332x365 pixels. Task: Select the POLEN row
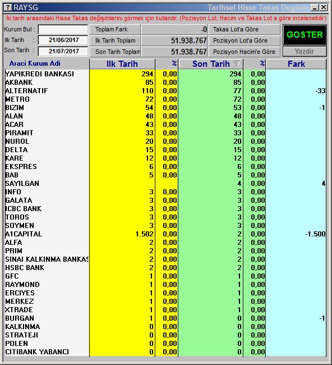point(165,344)
